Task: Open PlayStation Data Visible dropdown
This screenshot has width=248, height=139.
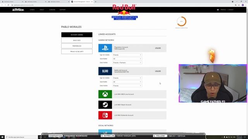Action: tap(127, 63)
